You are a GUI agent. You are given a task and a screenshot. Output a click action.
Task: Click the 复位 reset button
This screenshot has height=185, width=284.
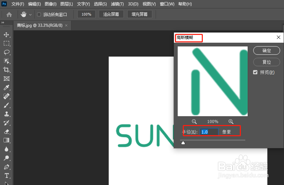pos(267,62)
